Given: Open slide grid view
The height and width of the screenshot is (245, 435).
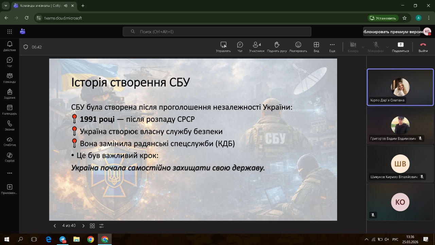Looking at the screenshot, I should tap(92, 226).
